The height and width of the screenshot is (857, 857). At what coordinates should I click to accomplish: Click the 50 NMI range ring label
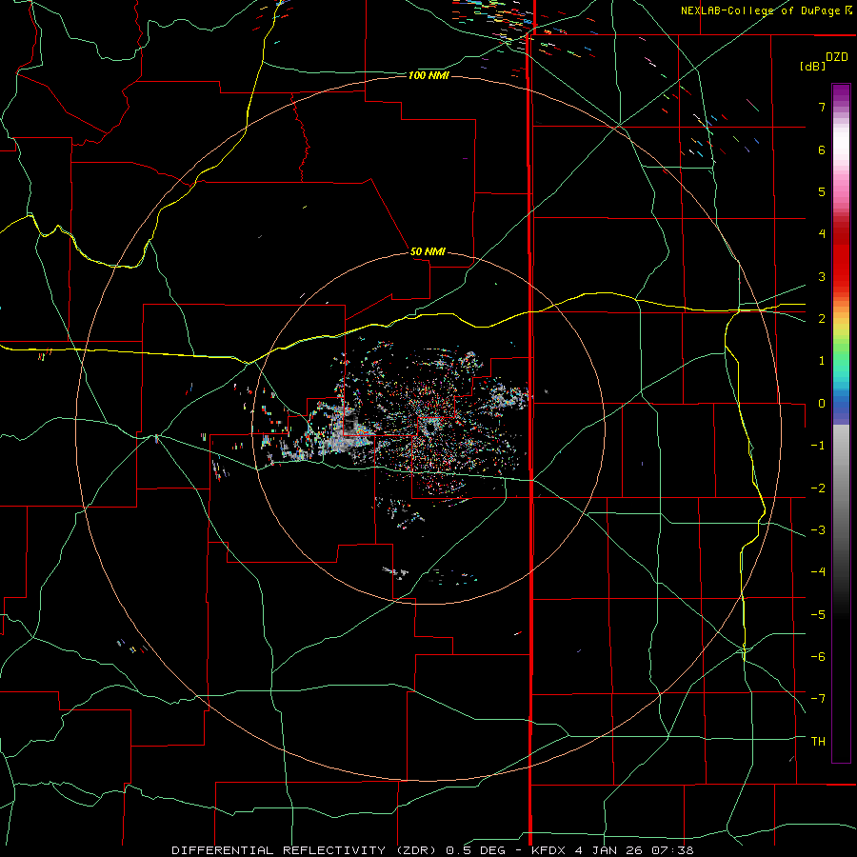click(428, 251)
